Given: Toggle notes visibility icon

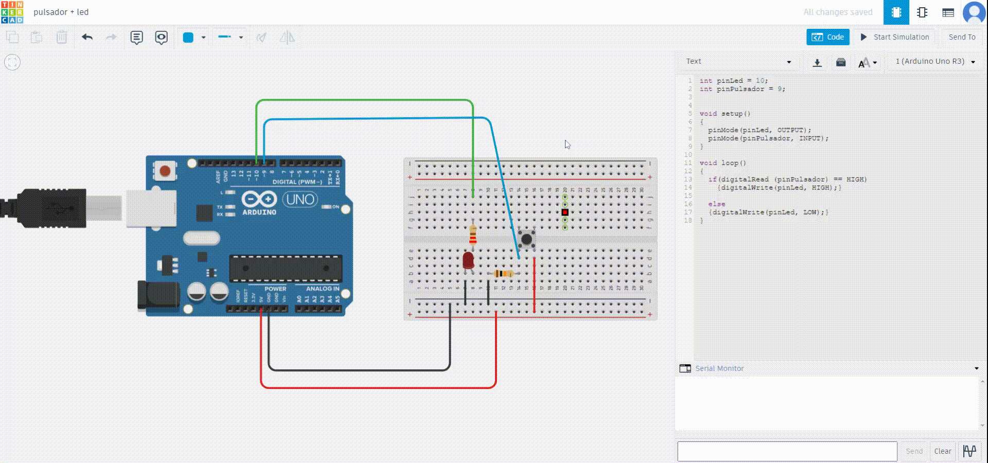Looking at the screenshot, I should 162,38.
